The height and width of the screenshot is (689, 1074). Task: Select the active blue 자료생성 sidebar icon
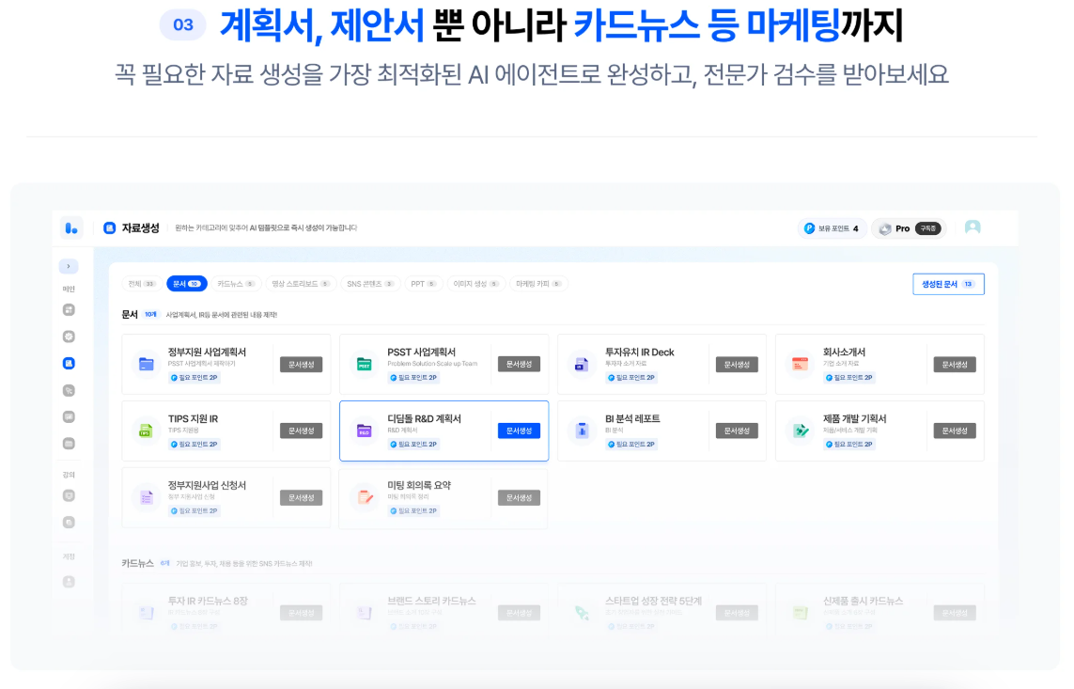(69, 363)
